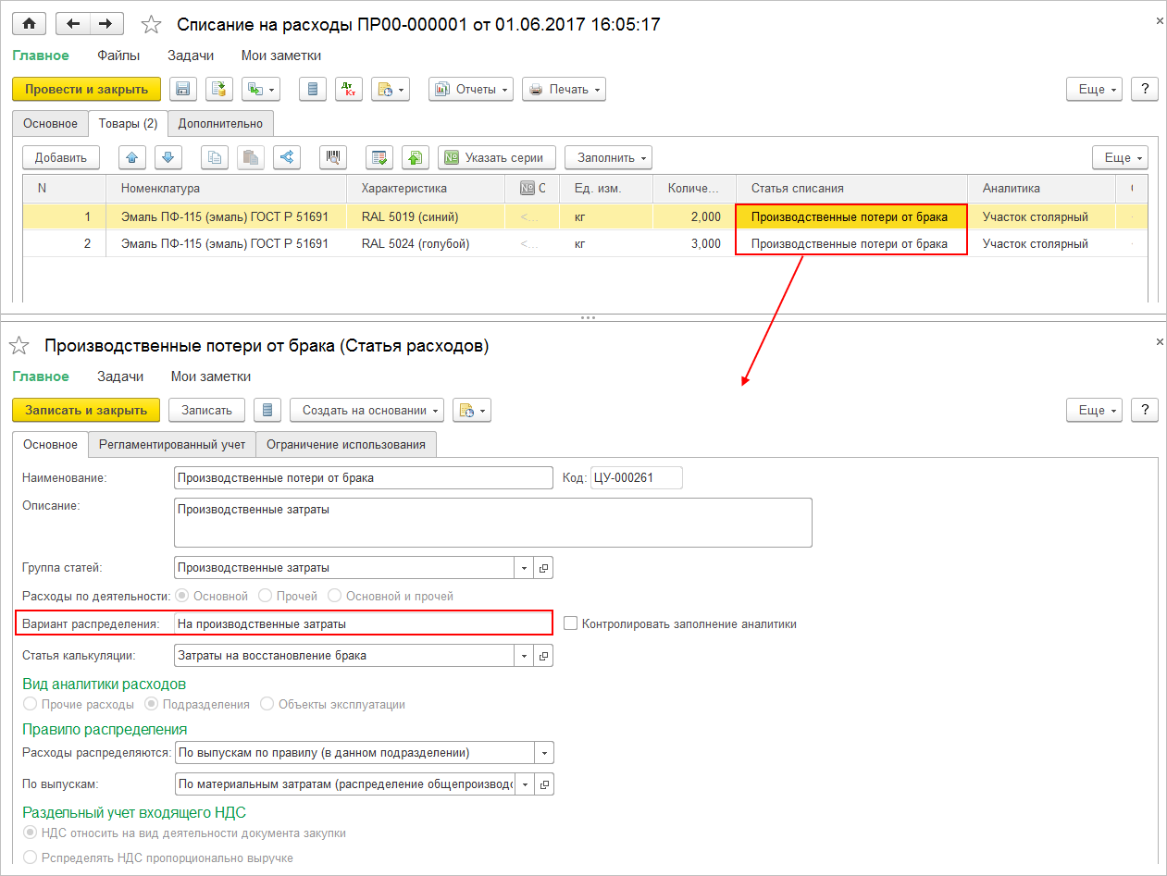Click Указать серии button
This screenshot has height=876, width=1167.
497,157
